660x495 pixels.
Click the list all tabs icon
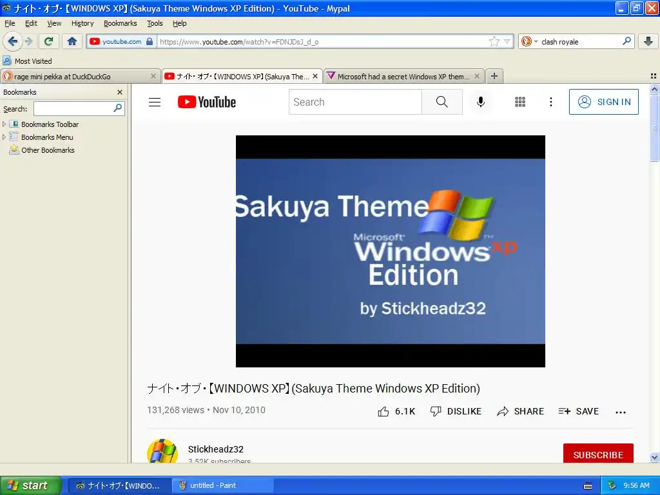pos(654,76)
